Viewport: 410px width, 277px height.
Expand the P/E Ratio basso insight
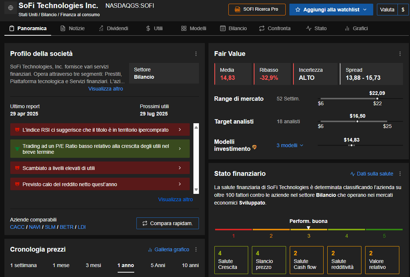click(x=100, y=149)
